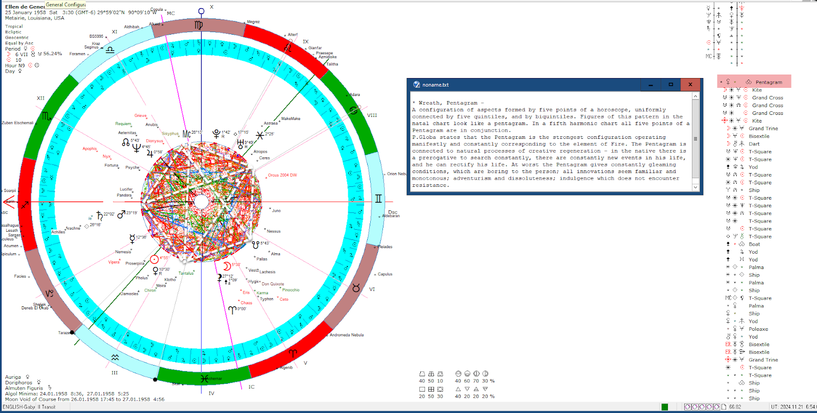Click the blue MC circle atop the chart axis

tap(201, 11)
